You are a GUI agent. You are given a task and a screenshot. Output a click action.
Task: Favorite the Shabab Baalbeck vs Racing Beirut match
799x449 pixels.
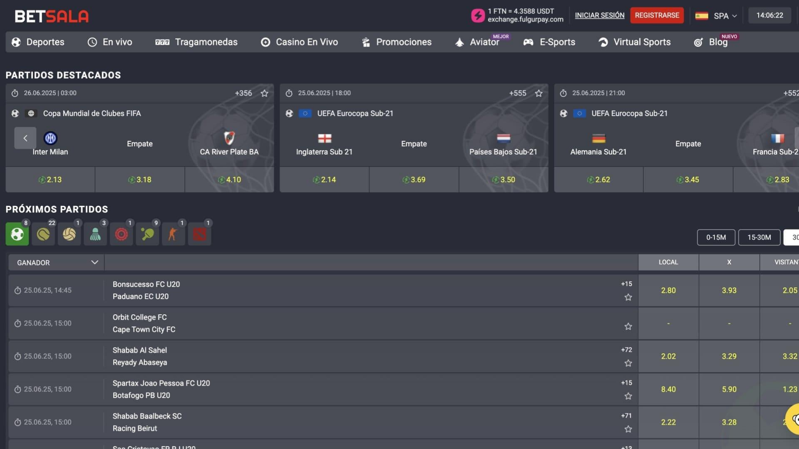pos(628,429)
